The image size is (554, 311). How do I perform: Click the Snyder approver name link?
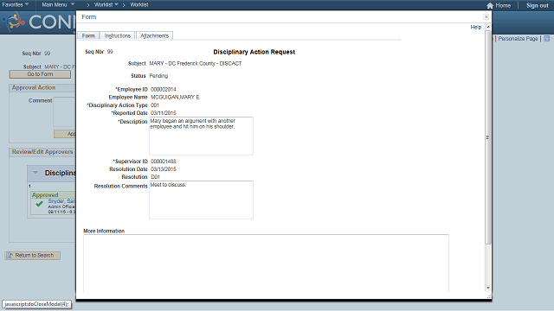(61, 201)
